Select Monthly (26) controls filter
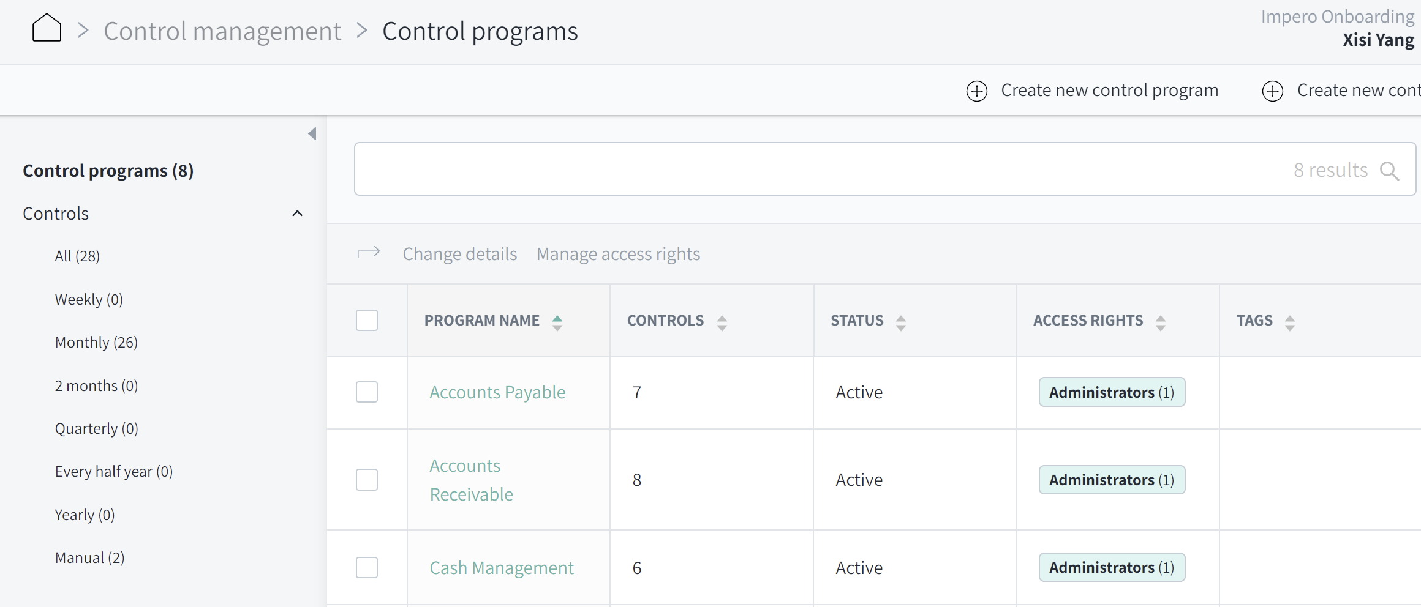This screenshot has width=1421, height=607. click(96, 342)
